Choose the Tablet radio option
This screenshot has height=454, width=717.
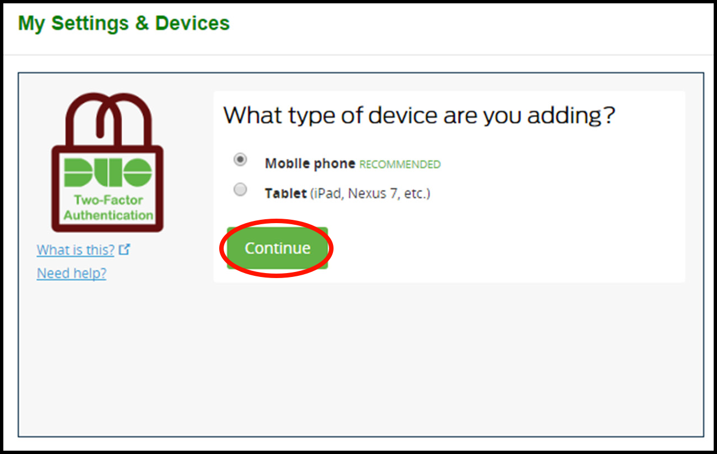point(240,190)
